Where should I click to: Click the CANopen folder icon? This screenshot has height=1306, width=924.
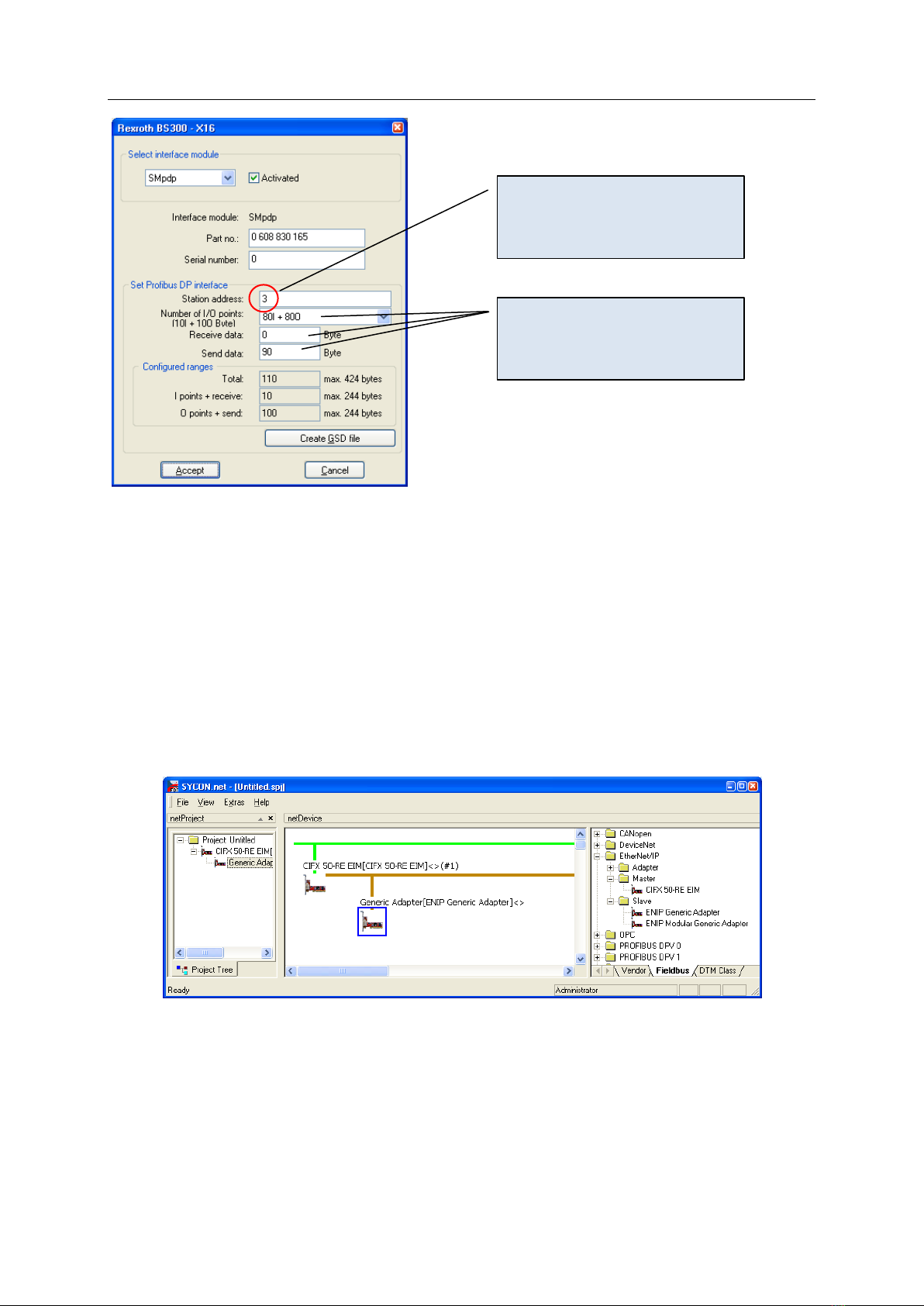pos(611,834)
